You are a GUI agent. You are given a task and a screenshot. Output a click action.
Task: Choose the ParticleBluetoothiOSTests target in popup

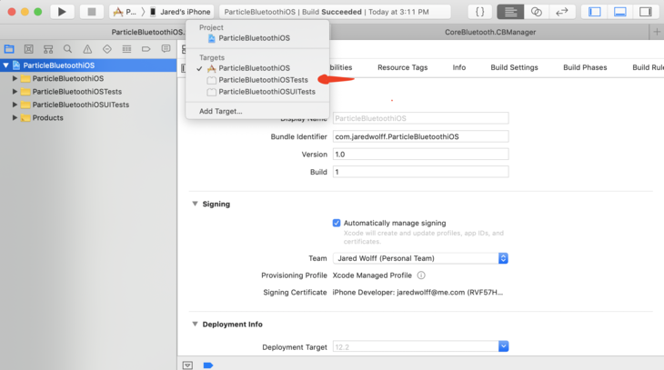263,80
